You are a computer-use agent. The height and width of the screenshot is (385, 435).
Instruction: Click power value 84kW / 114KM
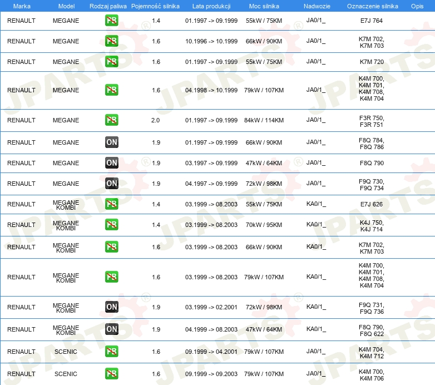coord(264,120)
